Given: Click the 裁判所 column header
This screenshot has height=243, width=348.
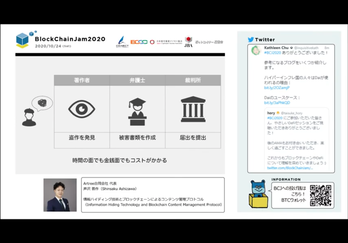Looking at the screenshot, I should [x=193, y=80].
